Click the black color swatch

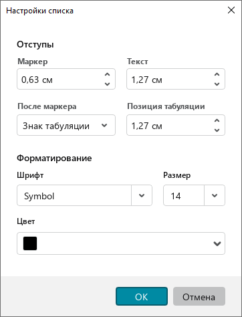(x=30, y=243)
